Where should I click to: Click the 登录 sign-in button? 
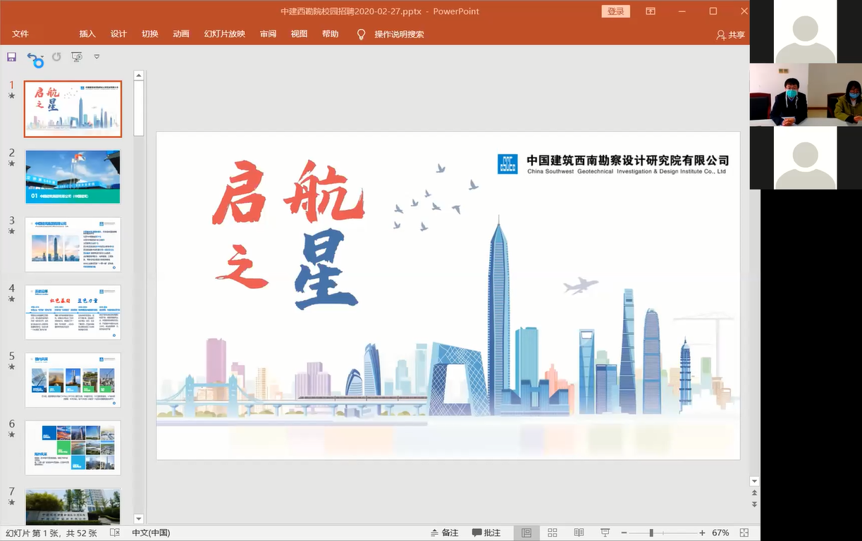pos(615,11)
